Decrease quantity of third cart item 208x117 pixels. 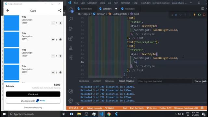point(53,56)
